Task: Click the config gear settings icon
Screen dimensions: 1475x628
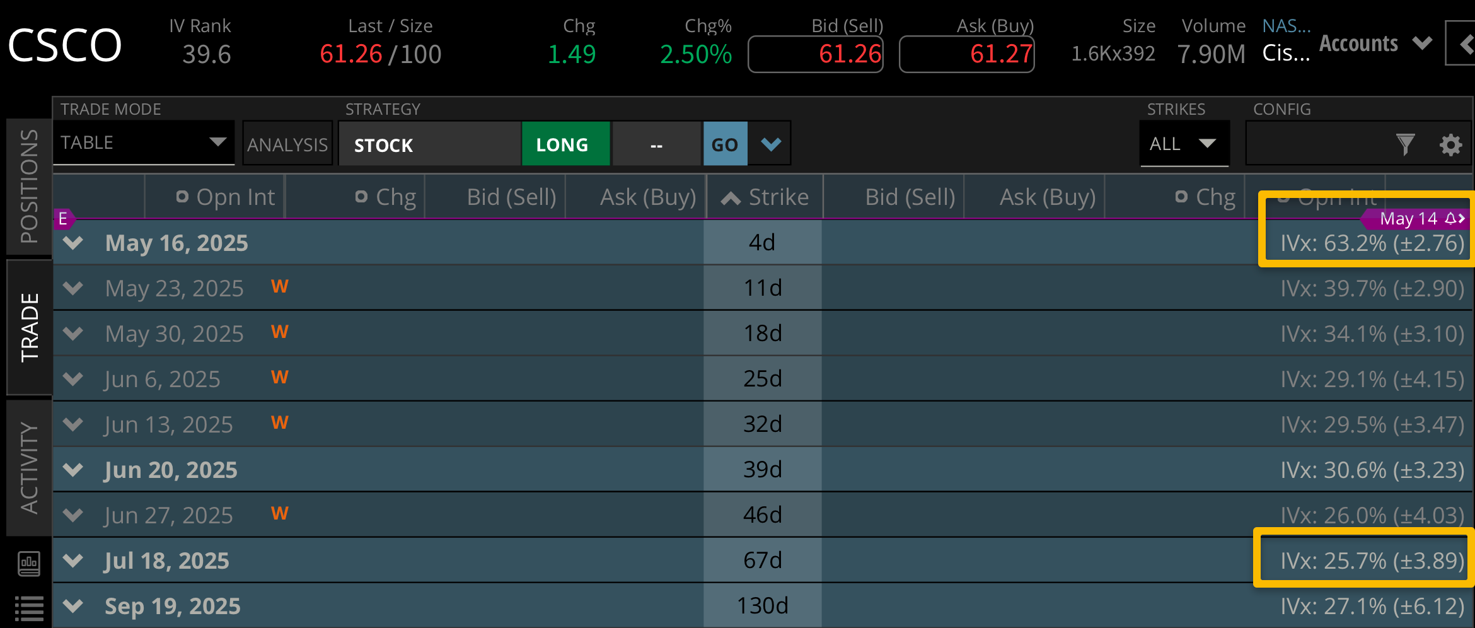Action: (1450, 145)
